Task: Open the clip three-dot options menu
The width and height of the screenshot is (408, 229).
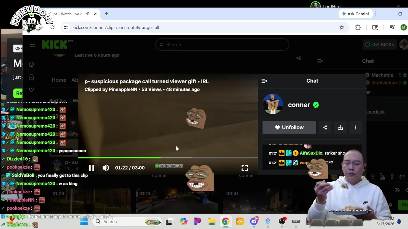Action: [355, 127]
